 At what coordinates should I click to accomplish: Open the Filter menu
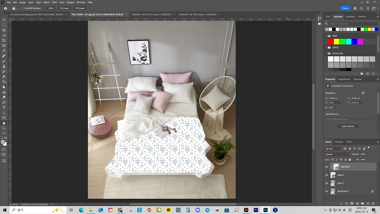(54, 2)
